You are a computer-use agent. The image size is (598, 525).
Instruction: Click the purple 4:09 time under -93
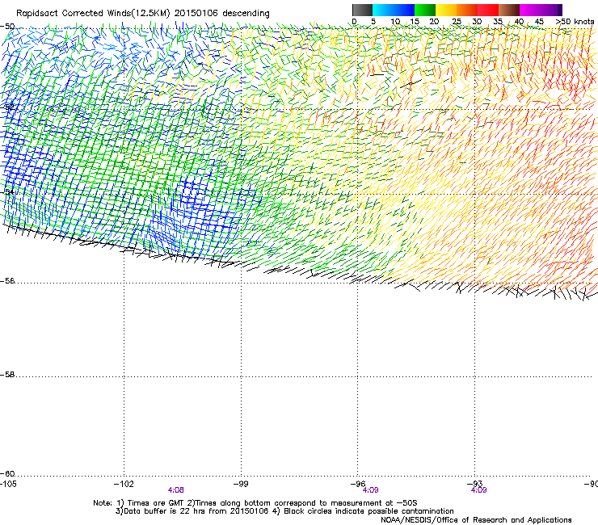click(478, 490)
